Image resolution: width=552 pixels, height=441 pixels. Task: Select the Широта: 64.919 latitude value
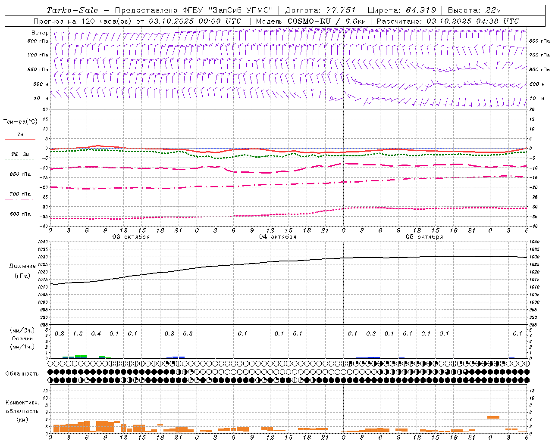[x=401, y=10]
